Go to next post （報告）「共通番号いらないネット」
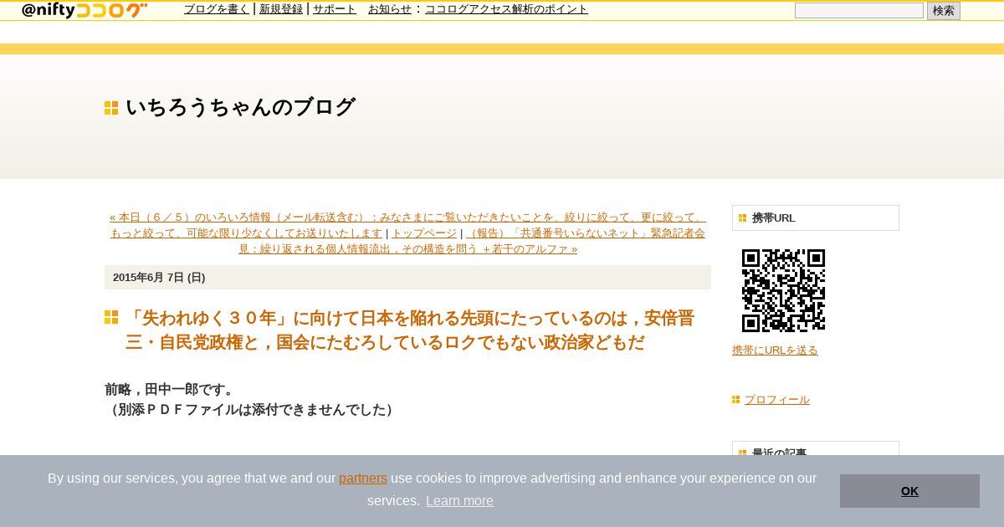 click(x=472, y=241)
